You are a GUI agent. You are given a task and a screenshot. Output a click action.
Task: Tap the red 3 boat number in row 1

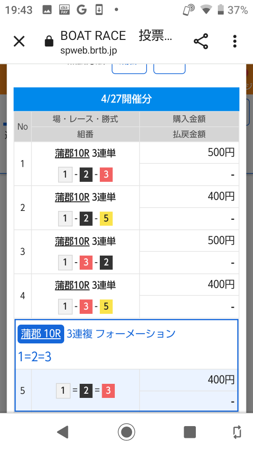tap(106, 175)
